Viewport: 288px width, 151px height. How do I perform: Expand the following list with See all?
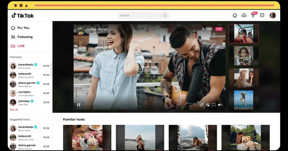pos(14,110)
